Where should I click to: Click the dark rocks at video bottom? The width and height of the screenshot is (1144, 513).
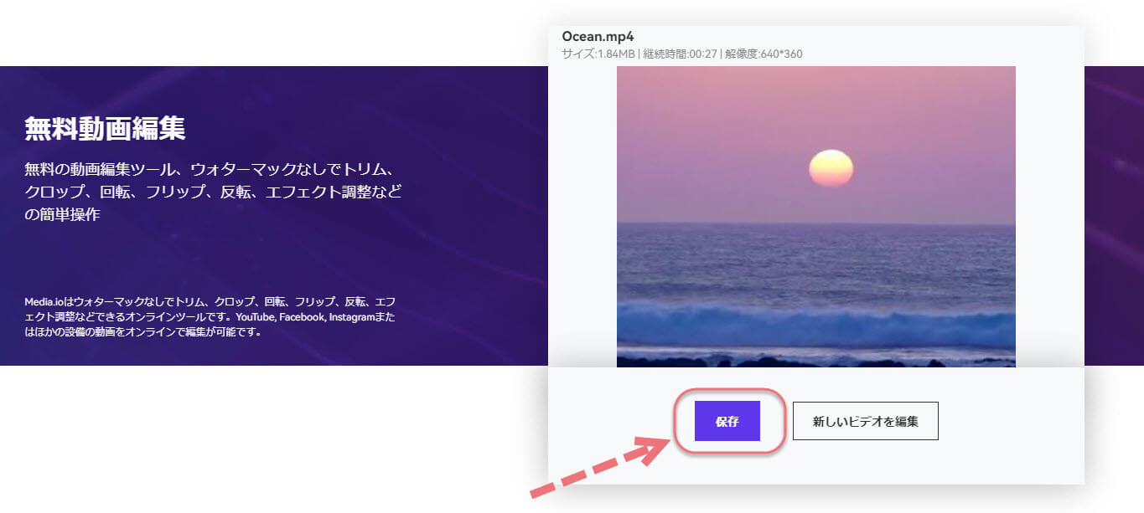coord(815,361)
